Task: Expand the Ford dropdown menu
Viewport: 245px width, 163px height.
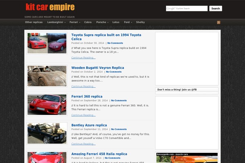Action: coord(128,22)
